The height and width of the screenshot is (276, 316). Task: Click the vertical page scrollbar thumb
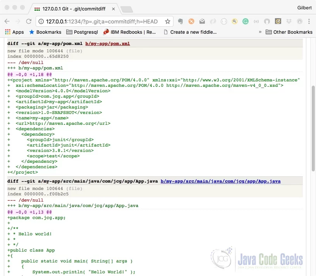pyautogui.click(x=313, y=128)
